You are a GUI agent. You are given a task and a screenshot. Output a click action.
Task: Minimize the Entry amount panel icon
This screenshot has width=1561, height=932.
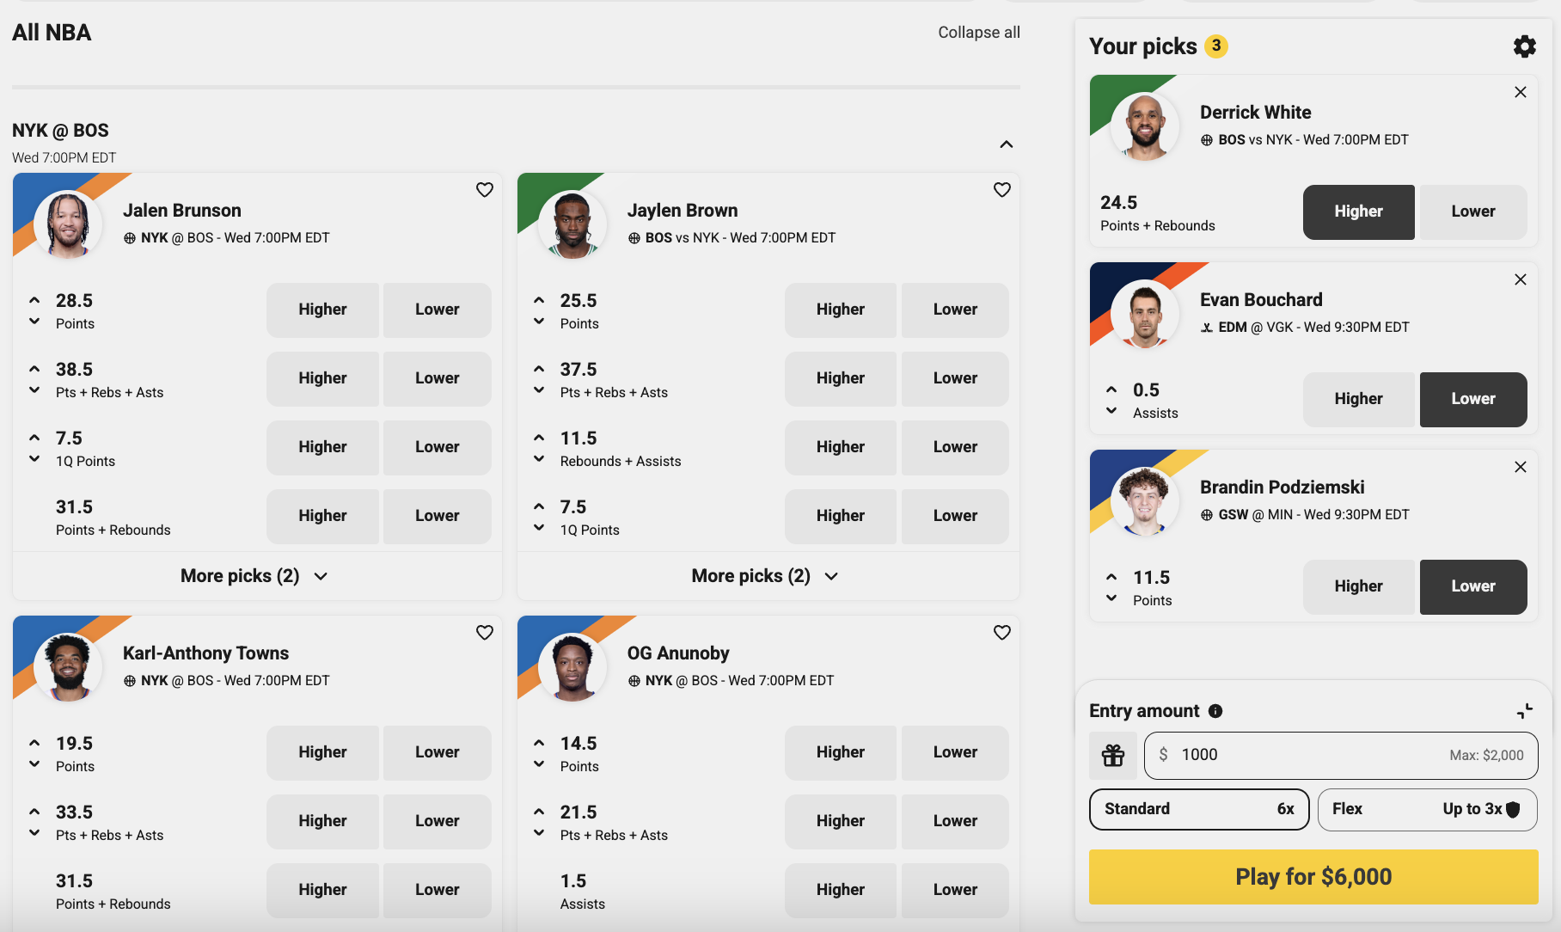point(1525,711)
